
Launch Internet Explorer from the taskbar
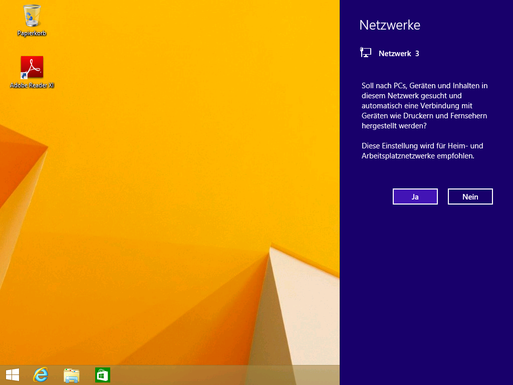pos(41,375)
